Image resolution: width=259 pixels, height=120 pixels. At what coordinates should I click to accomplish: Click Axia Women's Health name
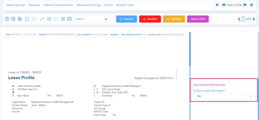point(29,86)
